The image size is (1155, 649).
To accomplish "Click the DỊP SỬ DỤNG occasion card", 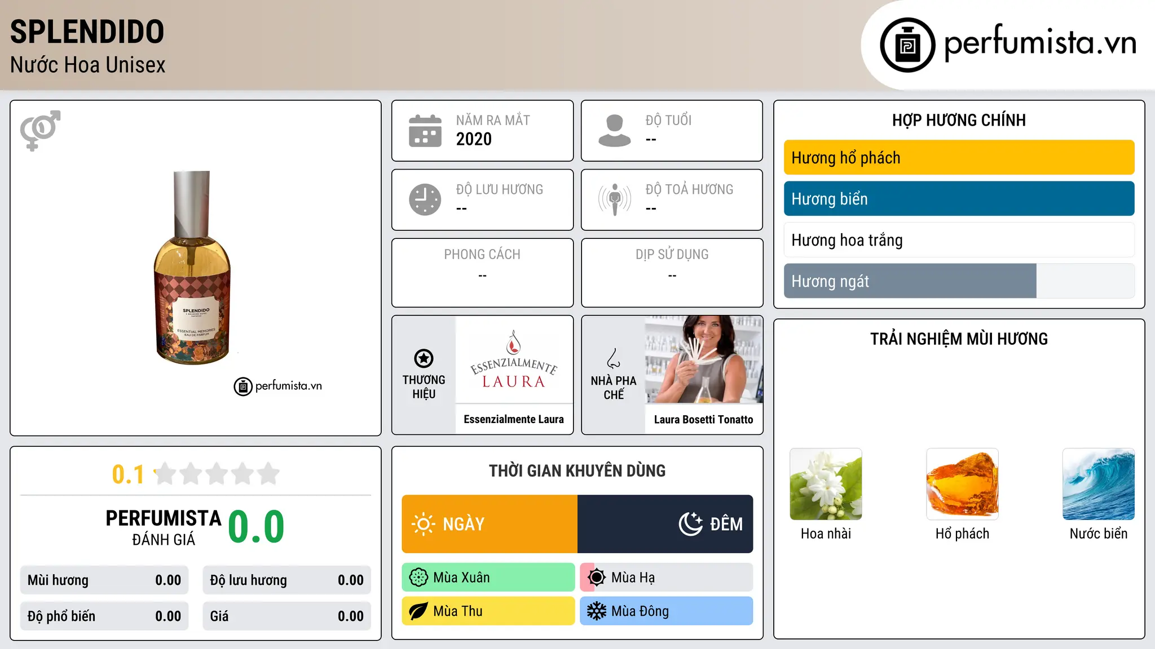I will 672,273.
